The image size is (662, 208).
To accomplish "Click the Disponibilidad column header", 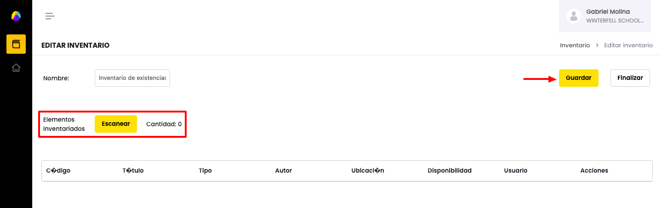I will (x=450, y=171).
